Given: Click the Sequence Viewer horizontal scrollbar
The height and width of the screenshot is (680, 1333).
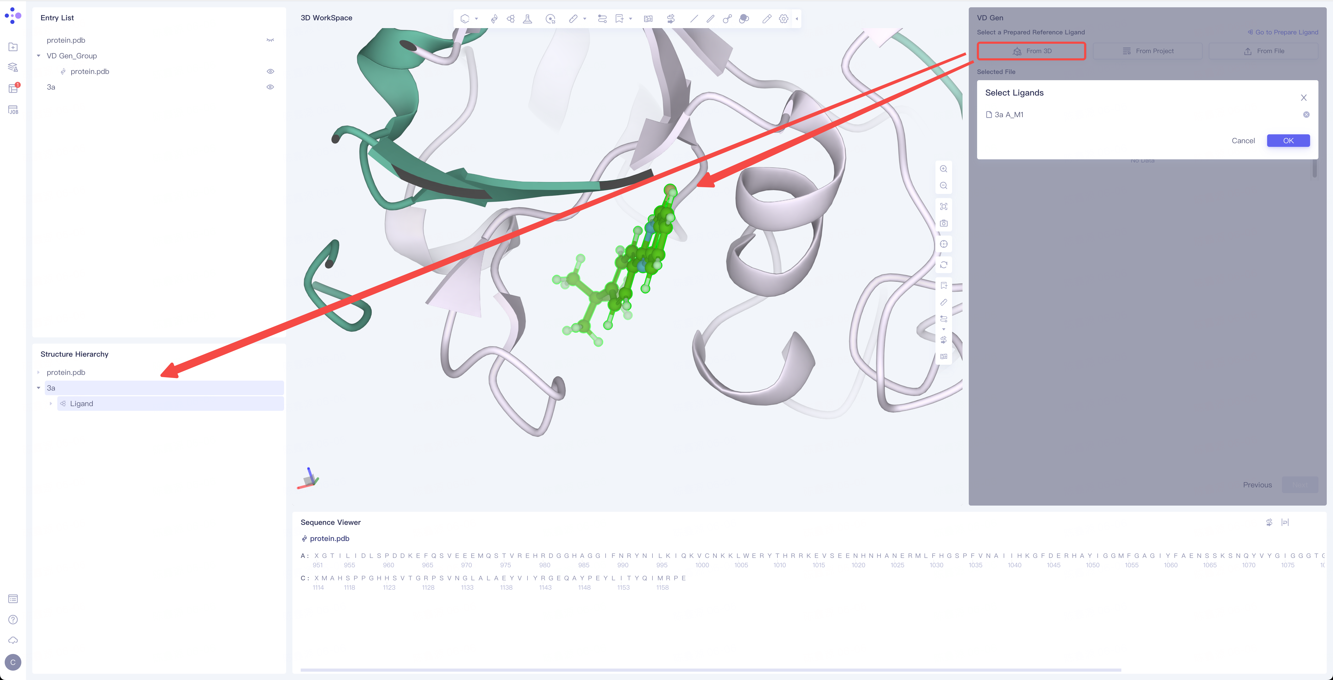Looking at the screenshot, I should coord(710,670).
